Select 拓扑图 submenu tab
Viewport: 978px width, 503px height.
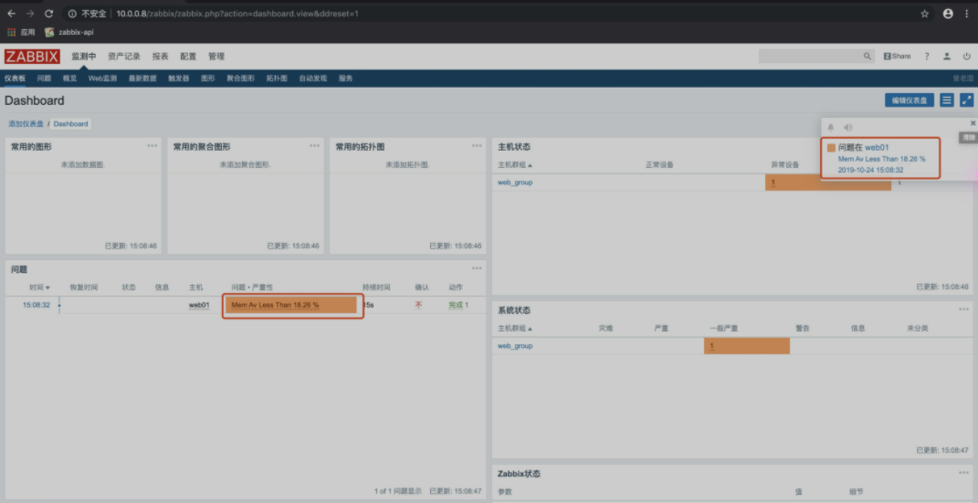point(277,79)
